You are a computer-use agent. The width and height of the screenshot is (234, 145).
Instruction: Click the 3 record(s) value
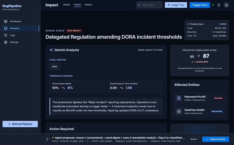[219, 32]
